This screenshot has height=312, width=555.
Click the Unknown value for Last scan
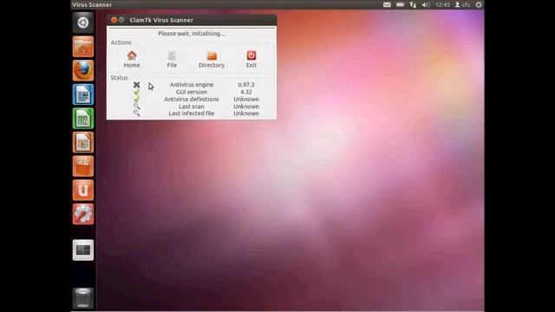tap(246, 107)
